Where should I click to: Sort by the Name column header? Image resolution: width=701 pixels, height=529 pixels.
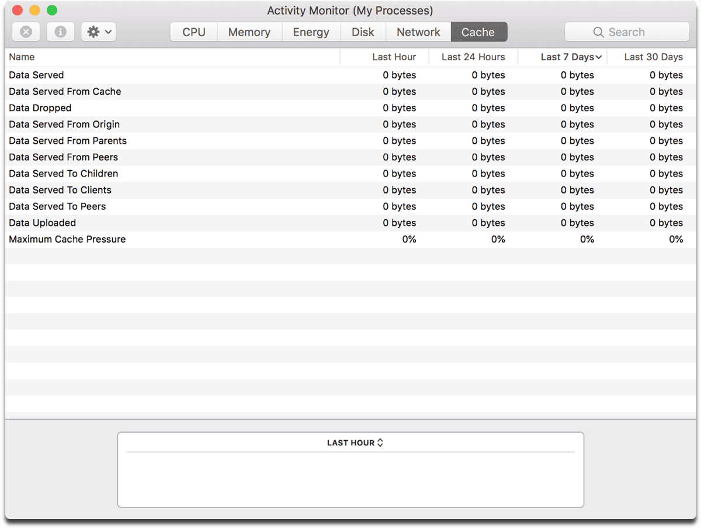pos(22,57)
